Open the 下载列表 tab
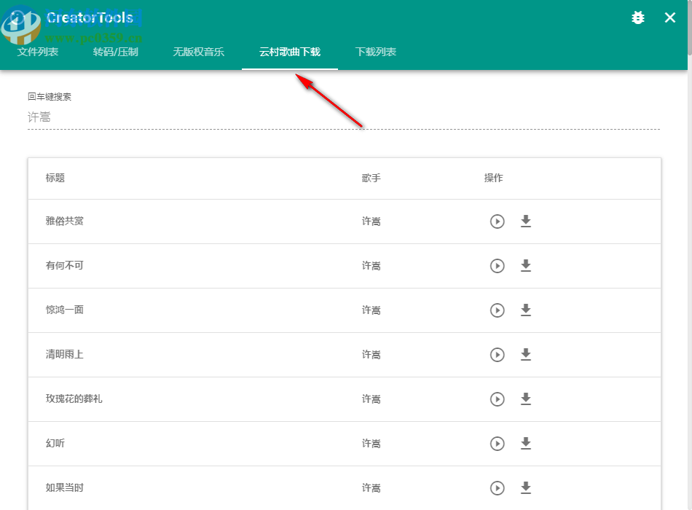Image resolution: width=692 pixels, height=510 pixels. tap(375, 52)
